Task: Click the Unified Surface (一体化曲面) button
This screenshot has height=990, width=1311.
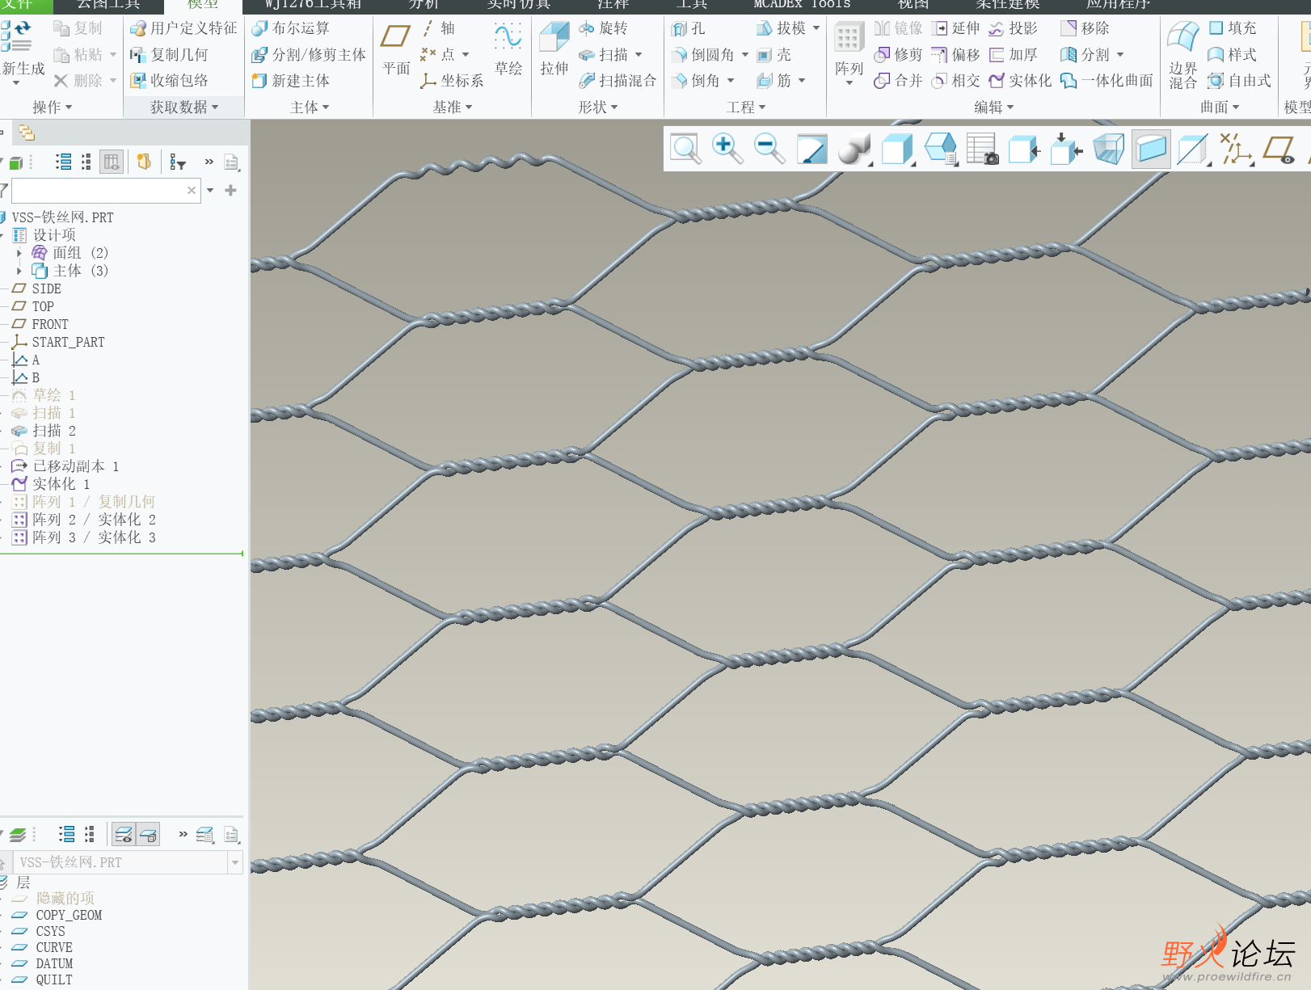Action: [1107, 81]
